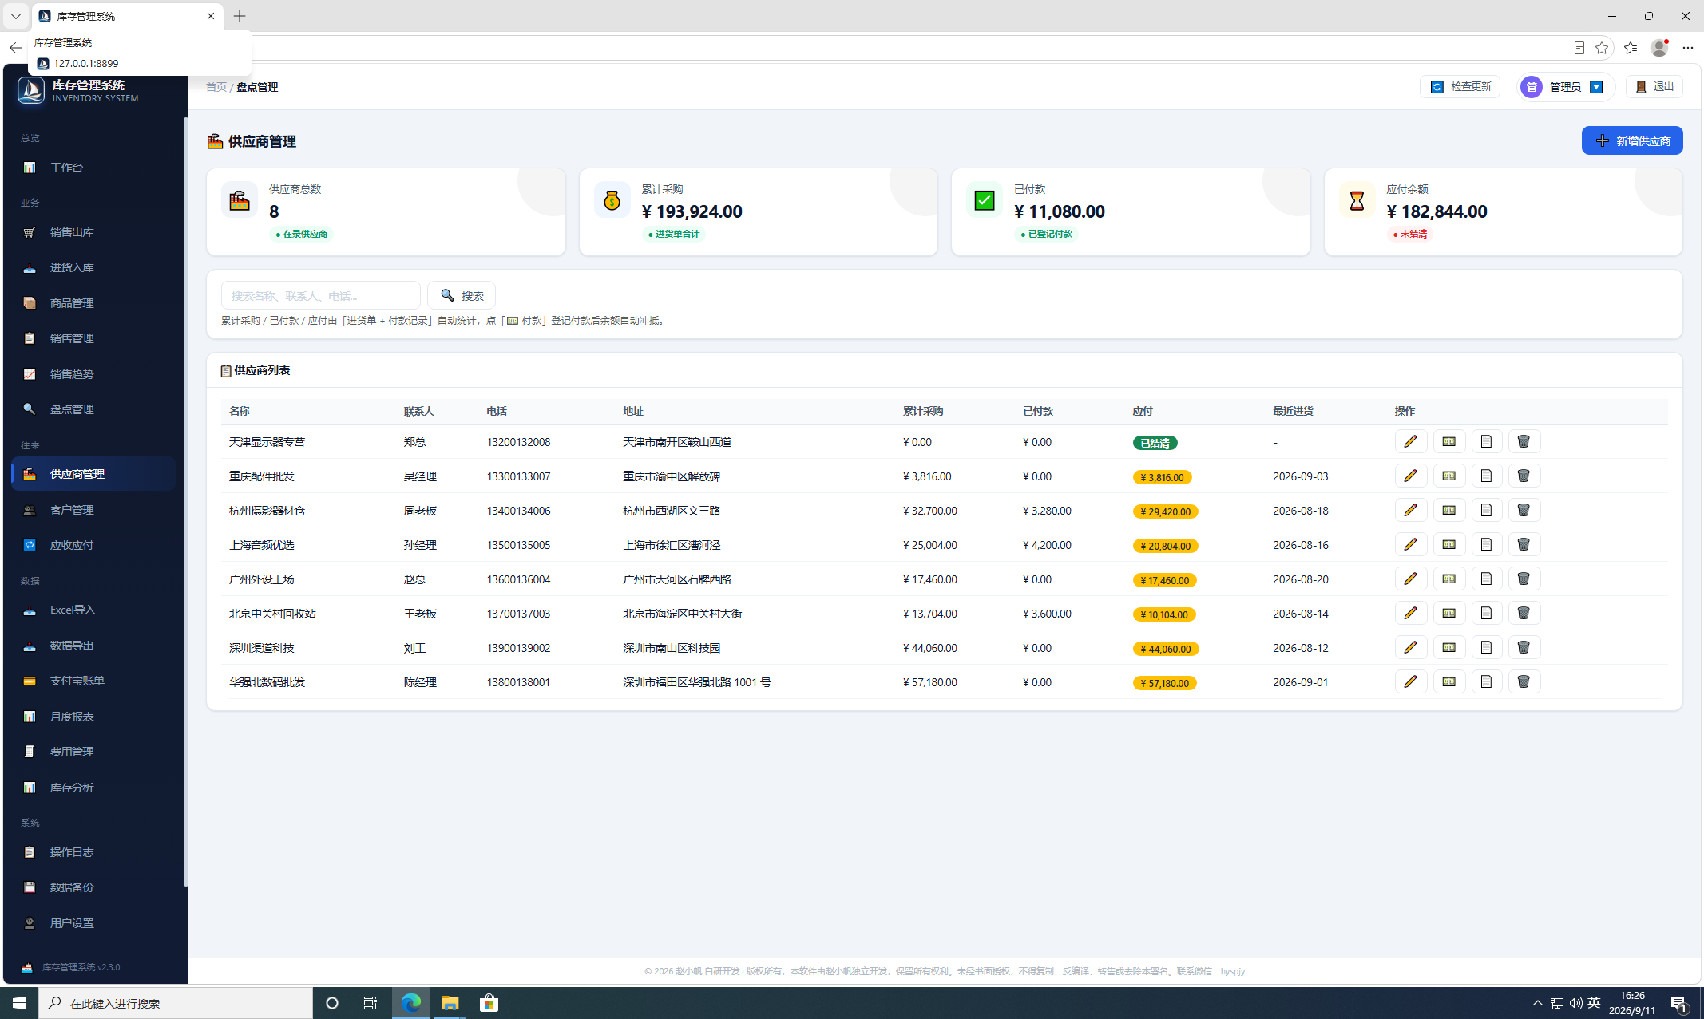Click payment icon in 杭州摄影器材仓 row
The image size is (1704, 1019).
tap(1448, 510)
